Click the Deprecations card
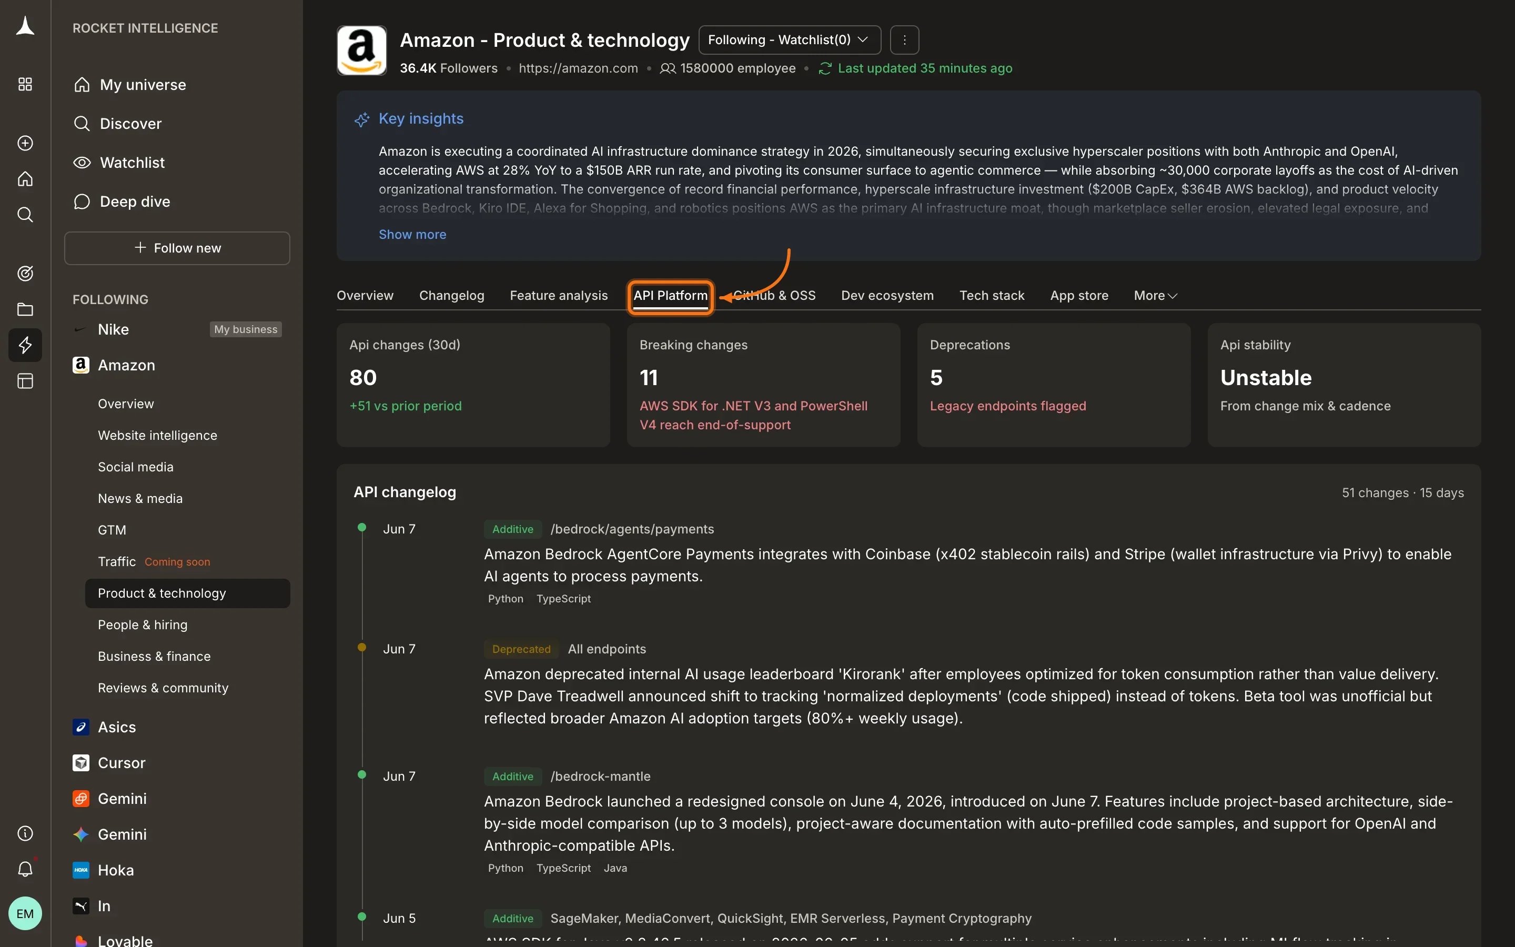 (1054, 385)
